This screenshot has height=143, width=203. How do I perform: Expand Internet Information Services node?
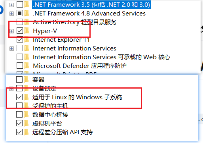pos(11,49)
